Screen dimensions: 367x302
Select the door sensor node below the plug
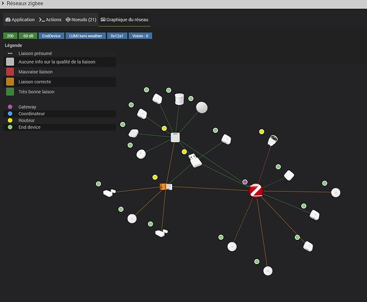tap(161, 233)
